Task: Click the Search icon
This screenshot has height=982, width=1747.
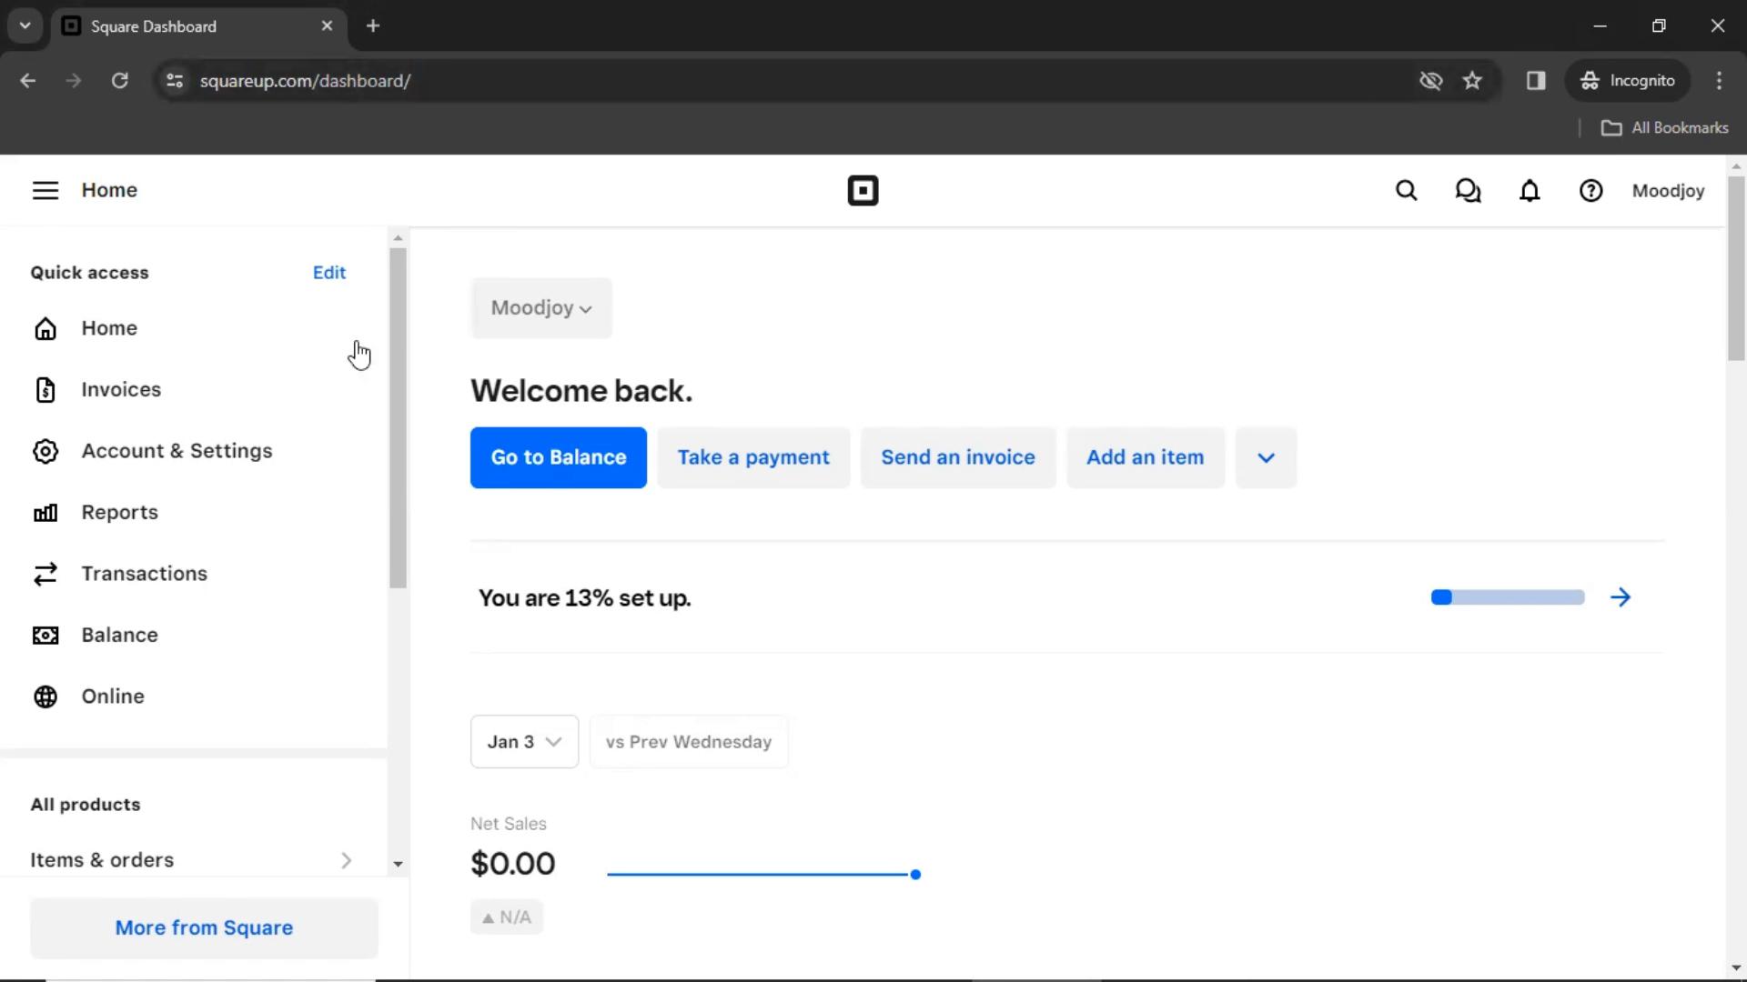Action: click(x=1406, y=191)
